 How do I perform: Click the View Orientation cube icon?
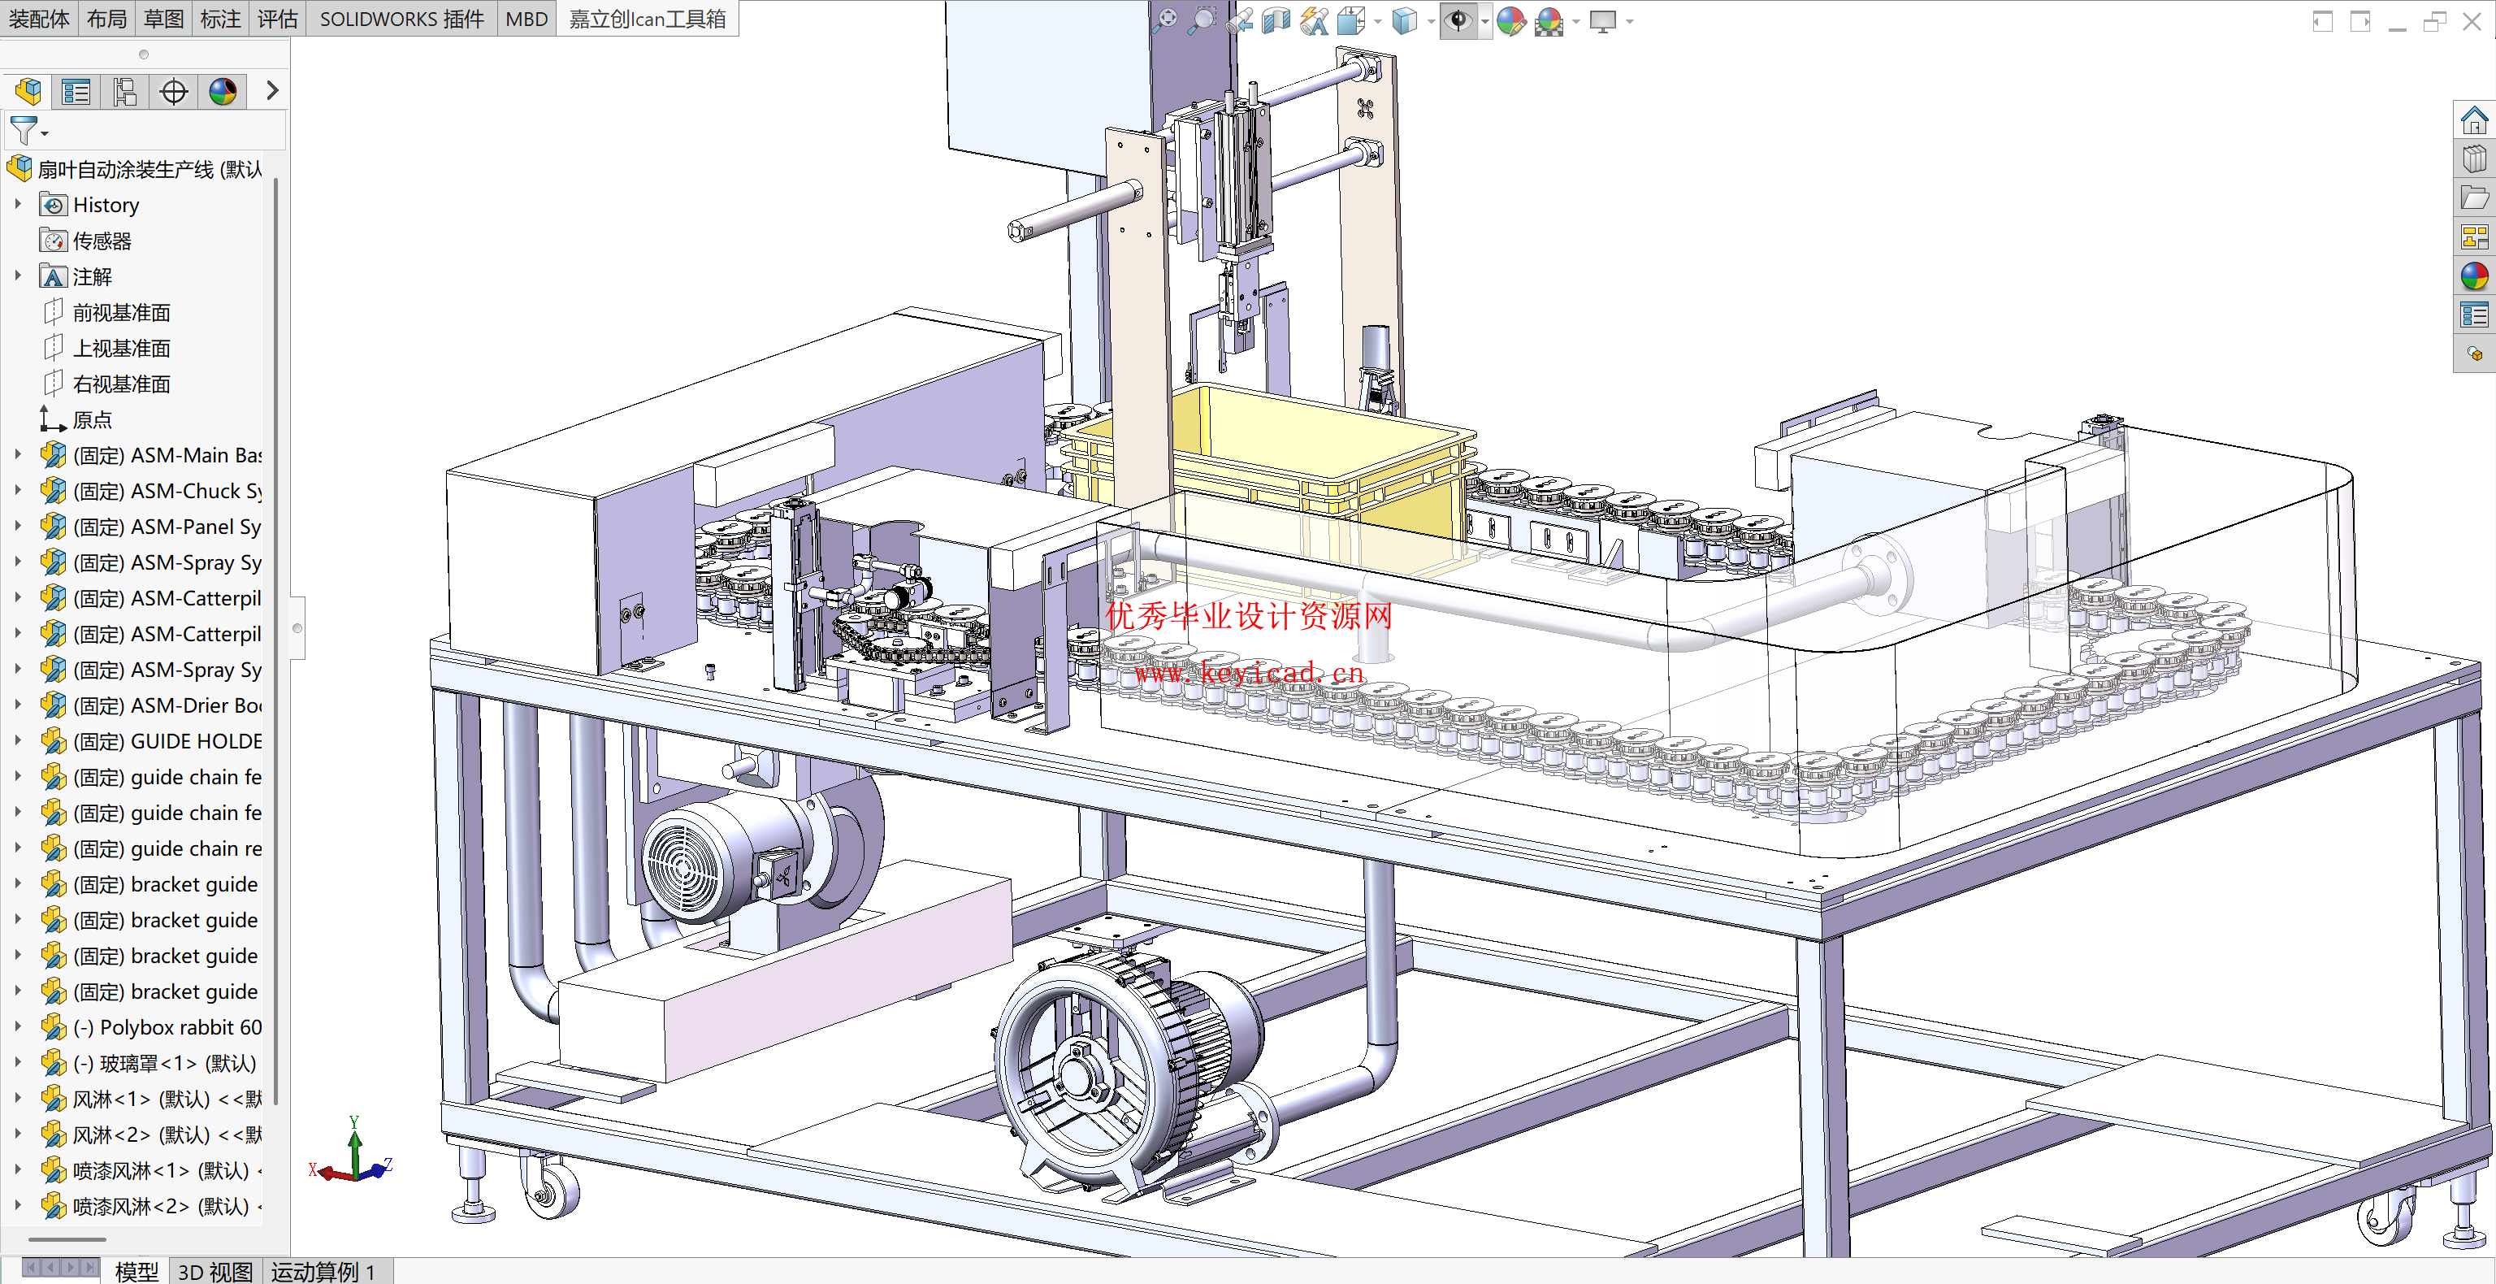click(x=1350, y=20)
